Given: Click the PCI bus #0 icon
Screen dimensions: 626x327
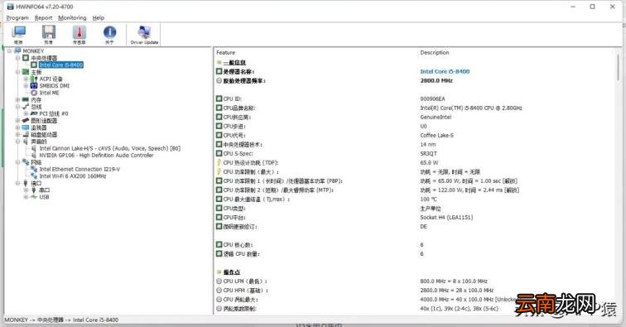Looking at the screenshot, I should [34, 113].
